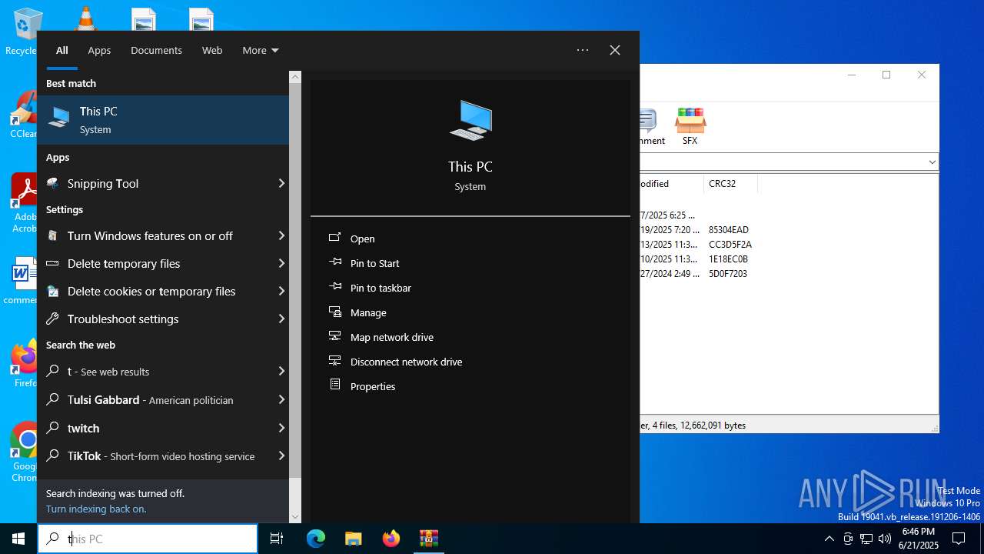Click CRC32 value 85304EAD in WinRAR

point(729,229)
